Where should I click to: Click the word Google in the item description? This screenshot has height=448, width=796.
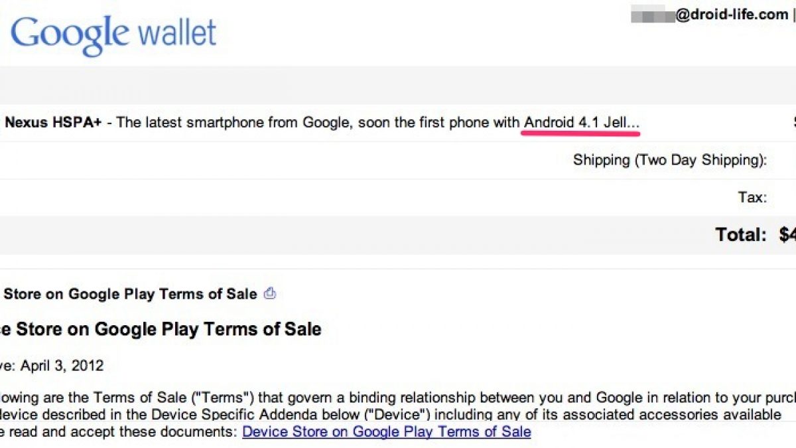tap(326, 123)
